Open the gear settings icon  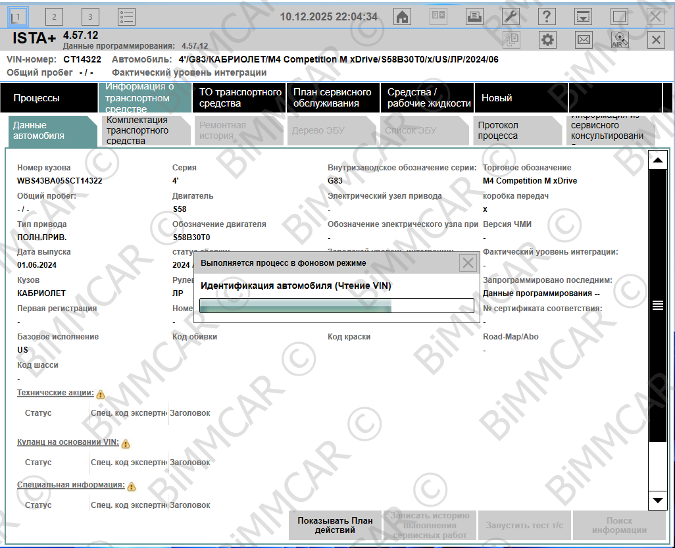pyautogui.click(x=547, y=40)
